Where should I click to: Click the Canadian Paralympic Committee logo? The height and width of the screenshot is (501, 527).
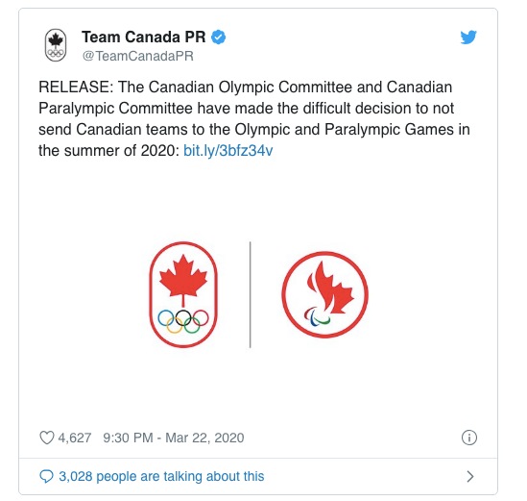324,294
